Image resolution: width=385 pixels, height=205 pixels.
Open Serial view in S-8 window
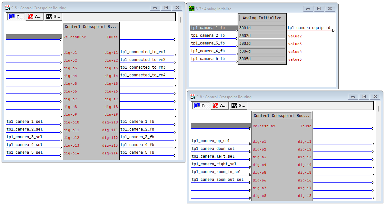(238, 106)
